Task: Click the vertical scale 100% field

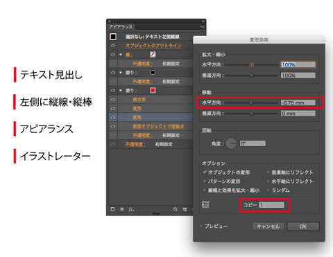Action: point(298,76)
